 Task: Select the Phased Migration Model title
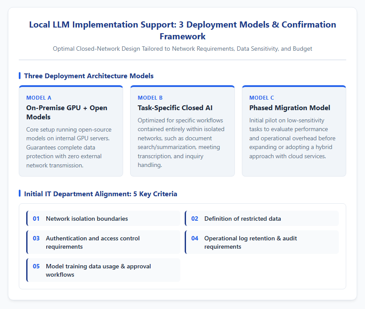289,108
